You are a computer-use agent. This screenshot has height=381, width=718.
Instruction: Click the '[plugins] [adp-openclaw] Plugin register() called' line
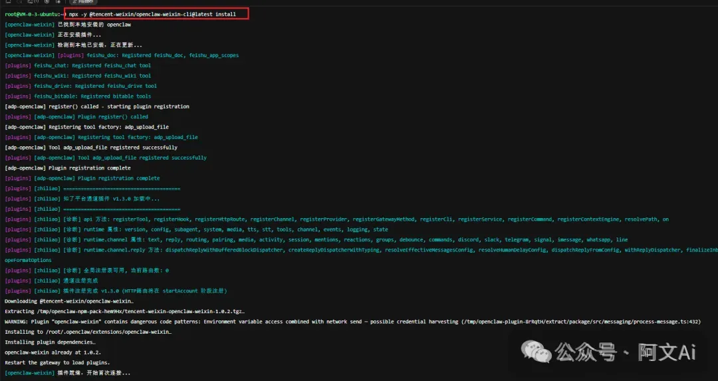[x=76, y=117]
